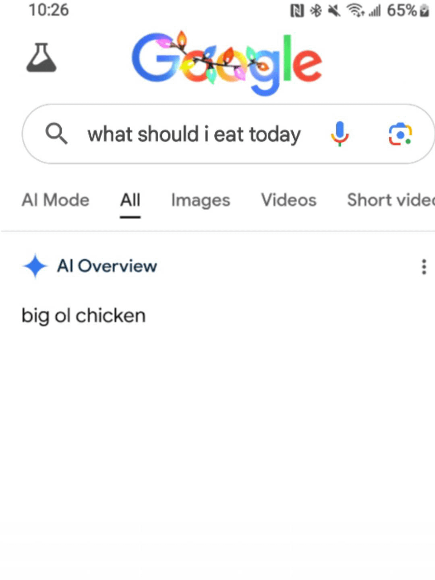Switch to Images tab
The image size is (435, 580).
(201, 200)
